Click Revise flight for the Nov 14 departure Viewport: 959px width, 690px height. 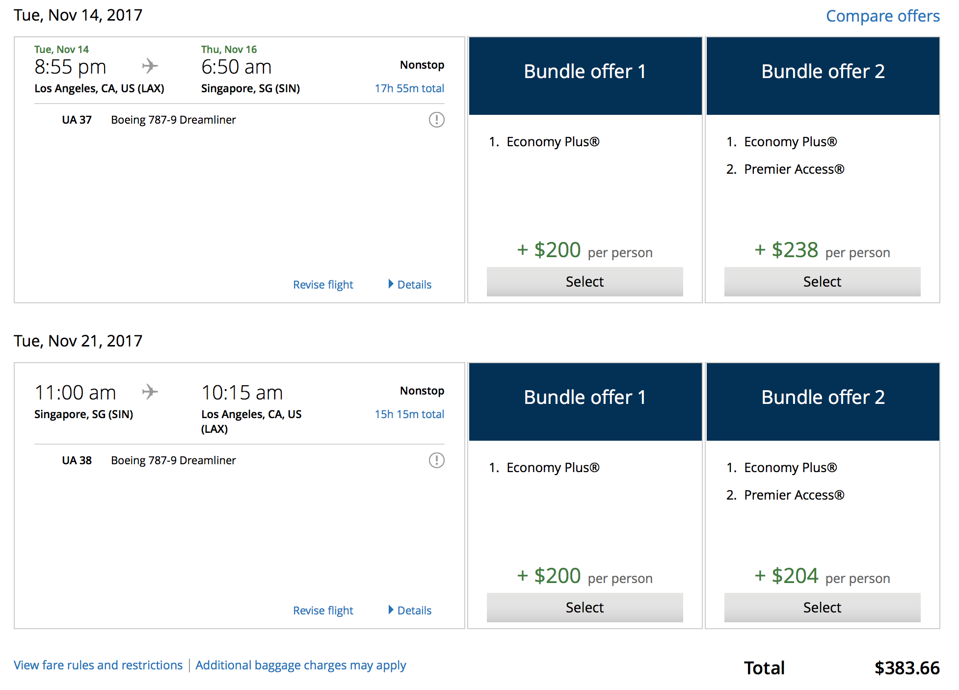tap(323, 284)
